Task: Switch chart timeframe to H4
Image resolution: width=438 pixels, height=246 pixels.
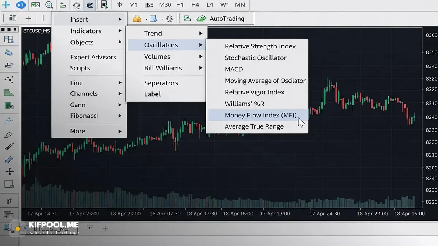Action: coord(195,5)
